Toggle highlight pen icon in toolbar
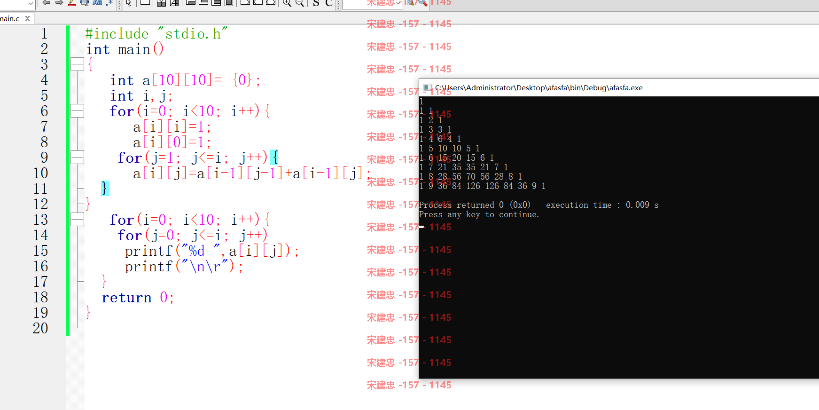 click(x=72, y=2)
